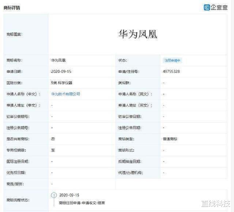Click the 国际分类 label
Screen dimensions: 234x212
[x=14, y=83]
